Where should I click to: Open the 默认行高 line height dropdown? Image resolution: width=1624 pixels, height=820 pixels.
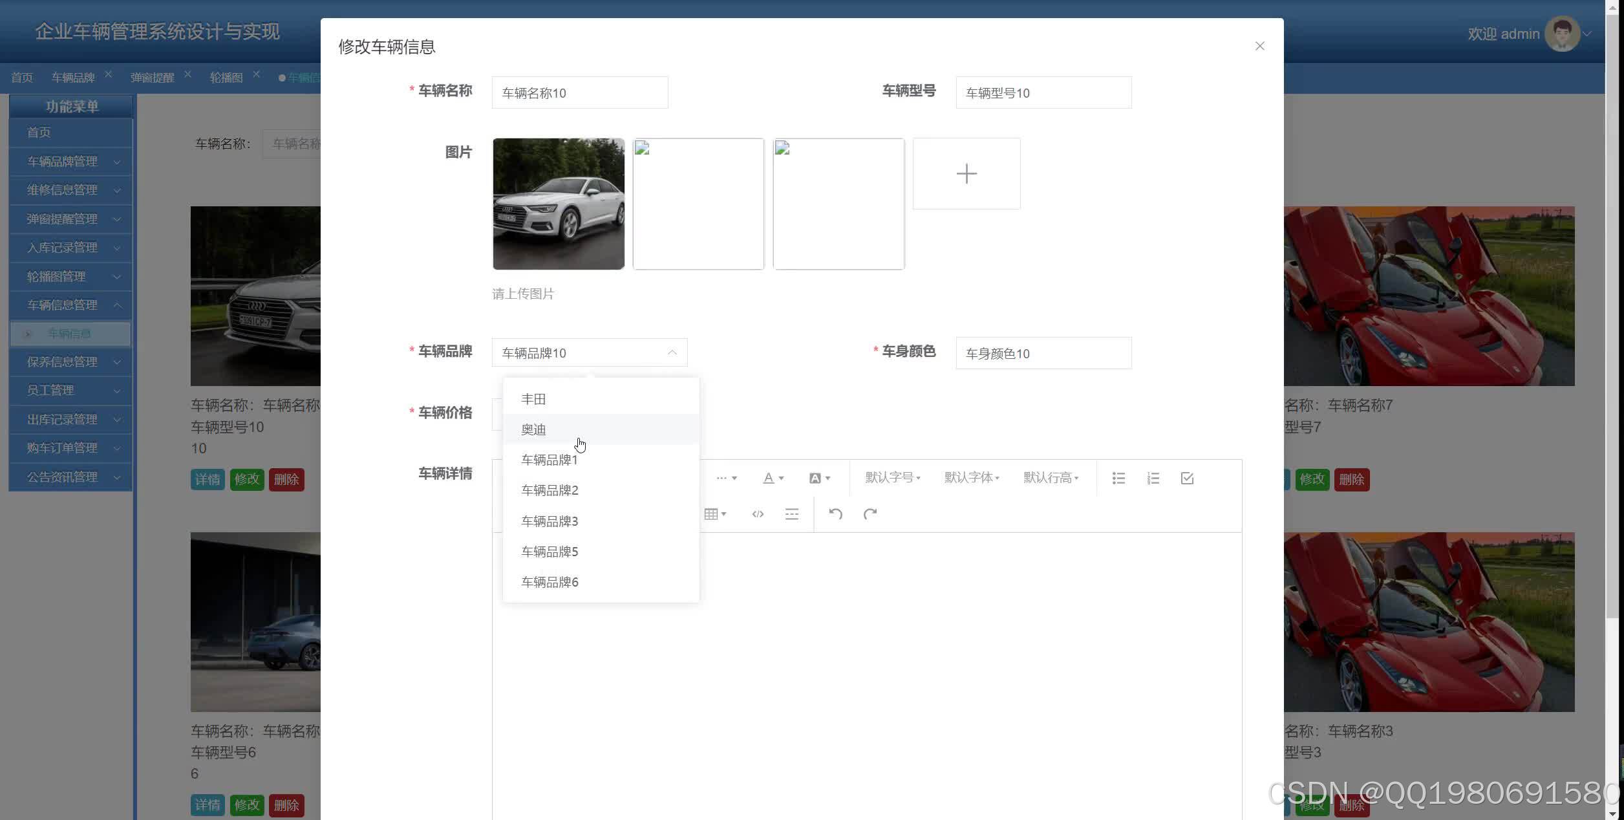click(1051, 477)
